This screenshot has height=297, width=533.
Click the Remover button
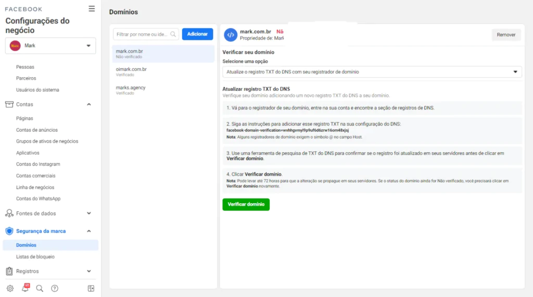pyautogui.click(x=506, y=35)
